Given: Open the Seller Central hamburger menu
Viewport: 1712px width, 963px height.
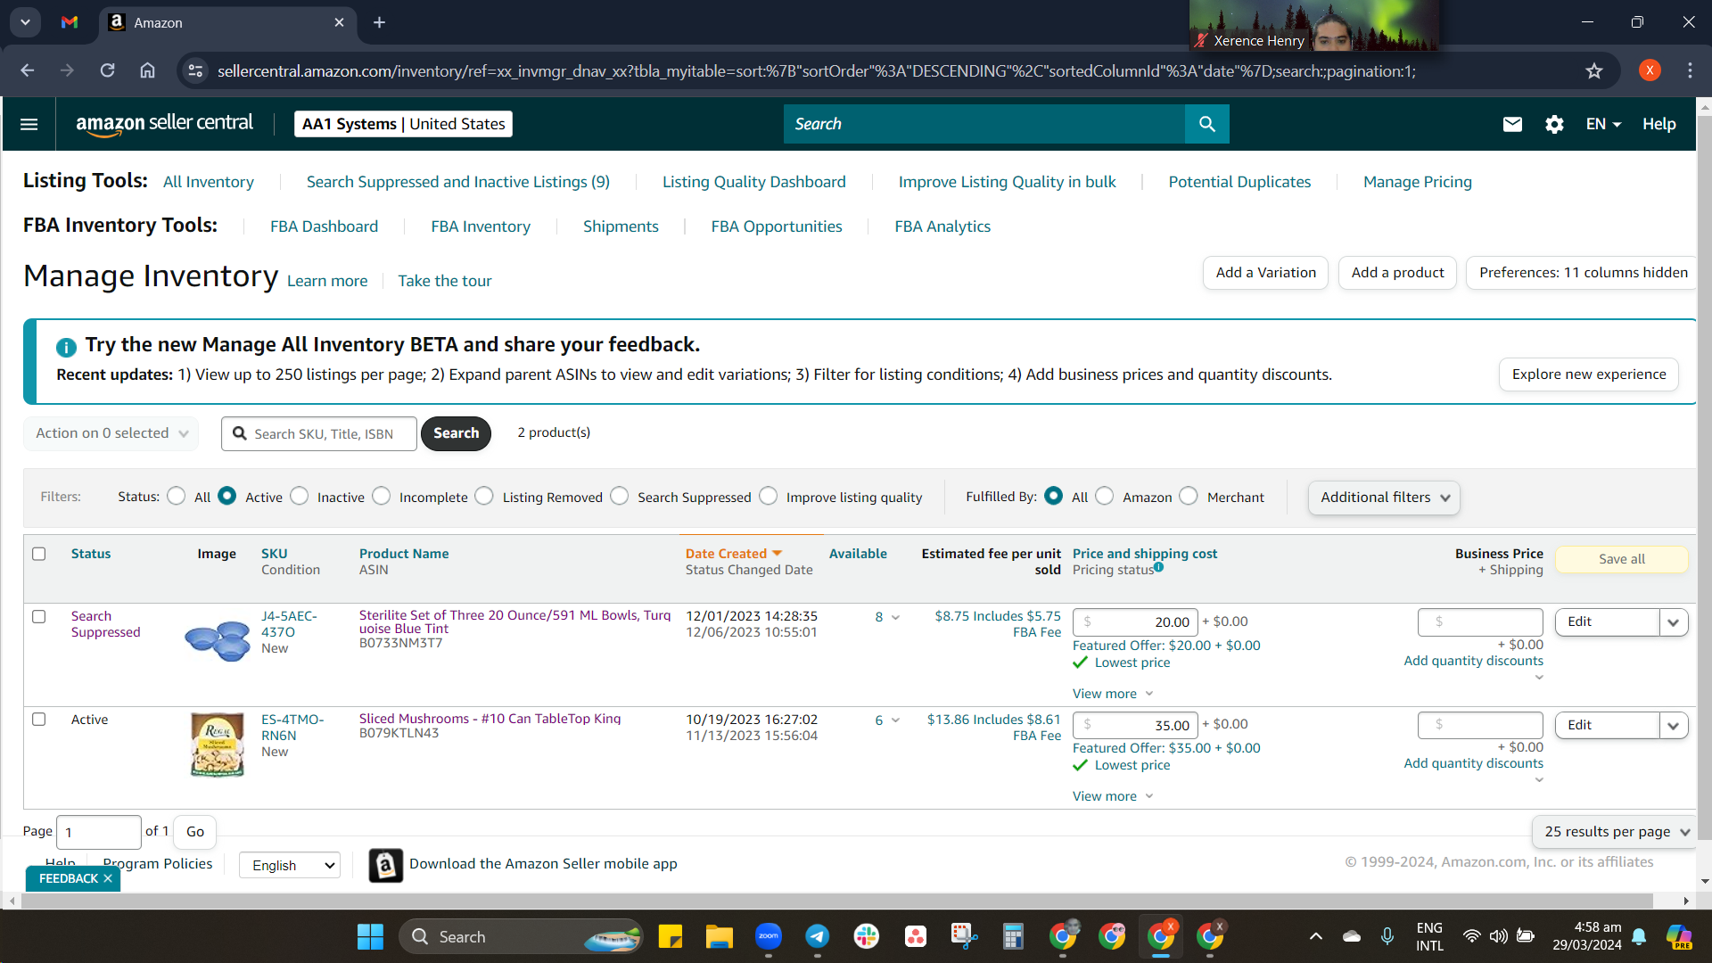Looking at the screenshot, I should [29, 124].
